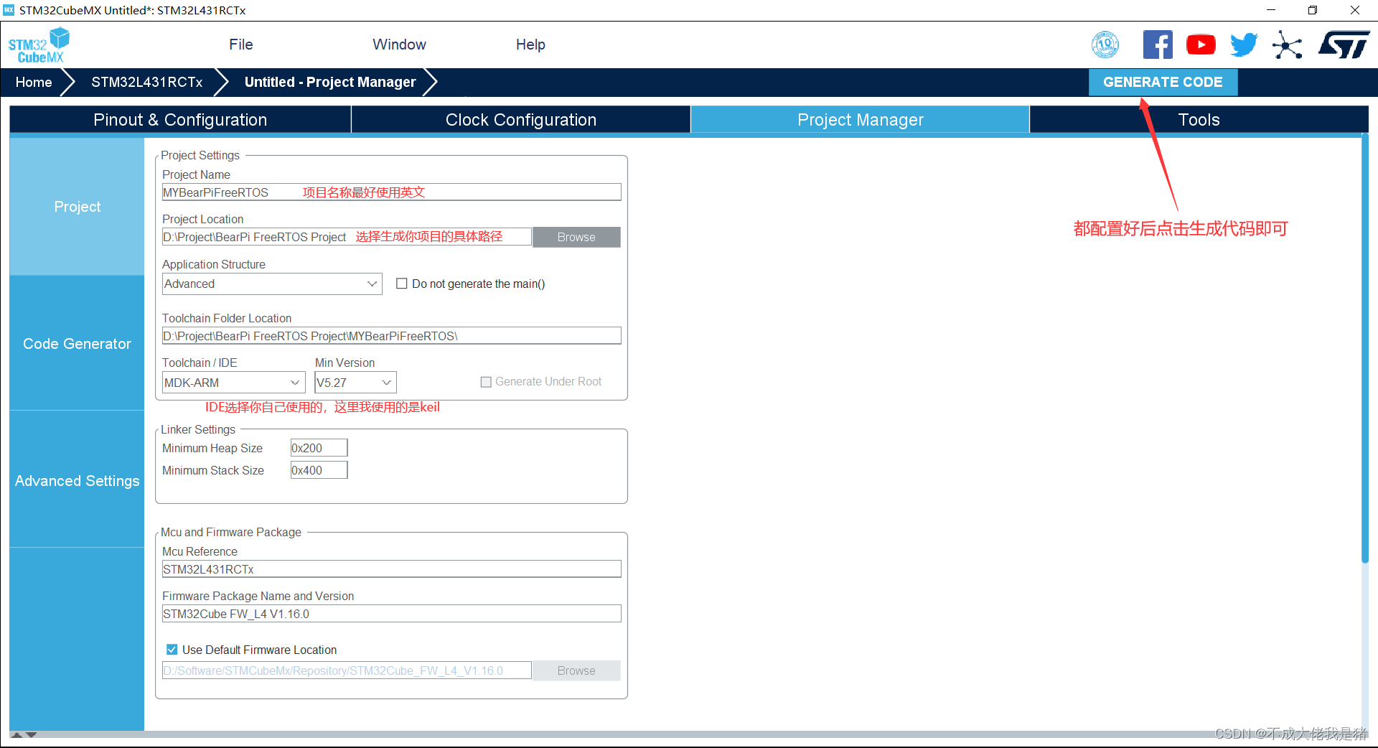Click the default firmware repository path field
This screenshot has width=1378, height=748.
347,670
